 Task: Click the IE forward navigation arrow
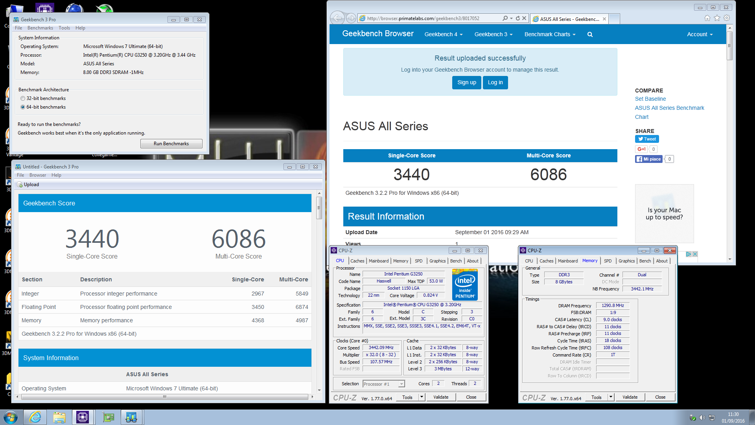pos(351,18)
